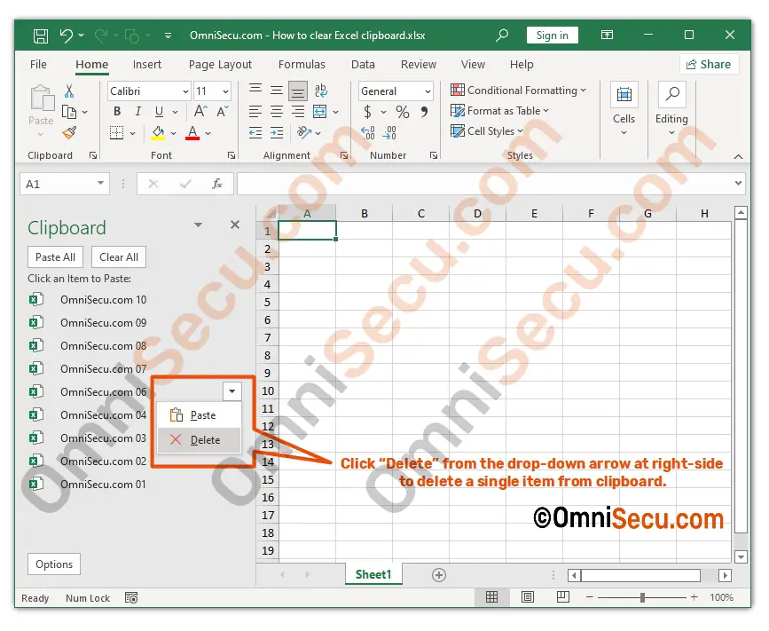The height and width of the screenshot is (631, 769).
Task: Click the Paste All button
Action: [x=55, y=257]
